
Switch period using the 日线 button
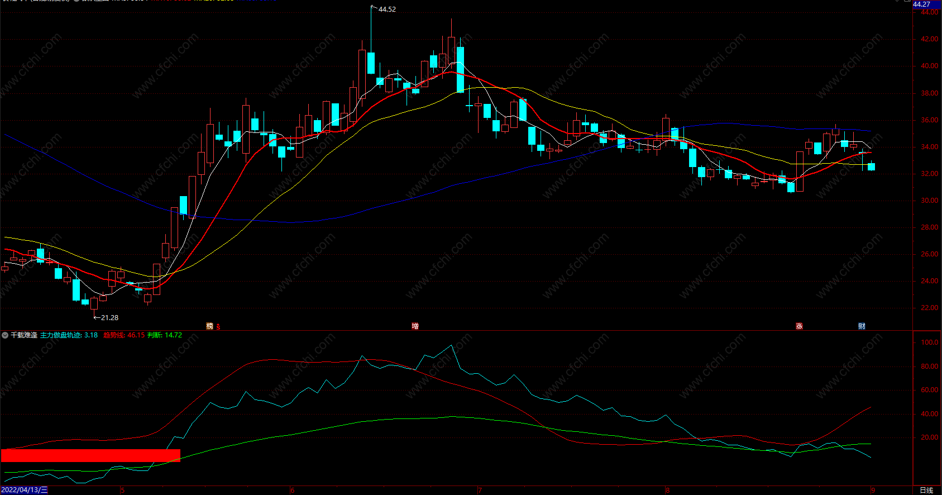pos(926,490)
